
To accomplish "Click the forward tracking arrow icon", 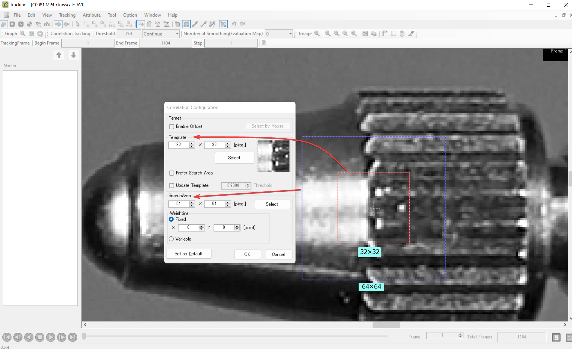I will click(58, 24).
